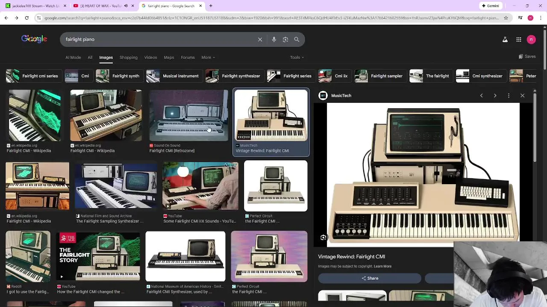Screen dimensions: 547x307
Task: Select the Cmi filter chip
Action: tap(79, 76)
